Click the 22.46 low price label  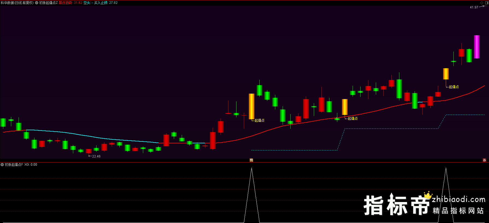[96, 156]
